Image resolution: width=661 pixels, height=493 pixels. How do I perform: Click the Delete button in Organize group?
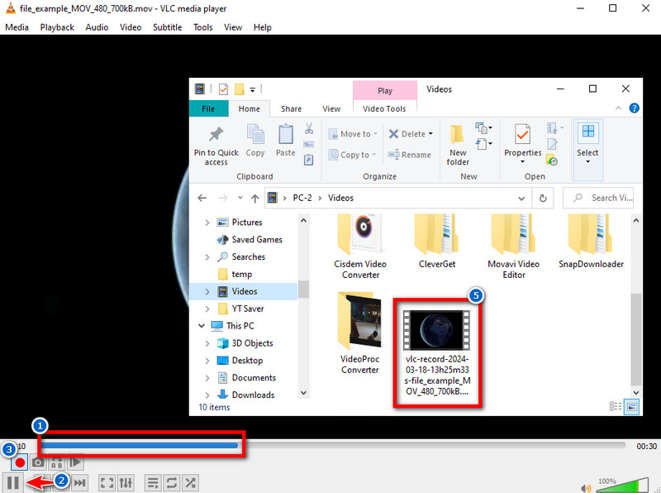click(x=407, y=134)
